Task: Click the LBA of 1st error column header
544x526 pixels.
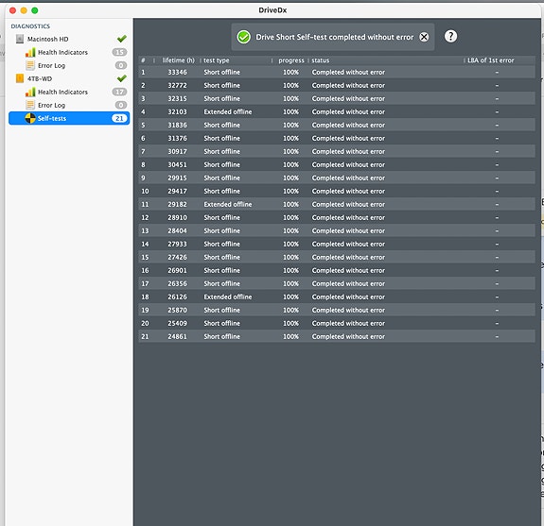Action: click(x=491, y=60)
